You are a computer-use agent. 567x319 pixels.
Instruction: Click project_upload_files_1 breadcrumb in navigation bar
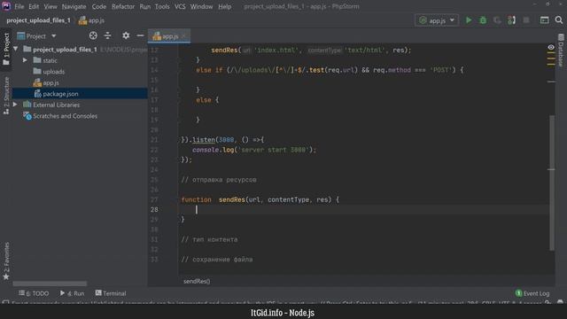(38, 20)
